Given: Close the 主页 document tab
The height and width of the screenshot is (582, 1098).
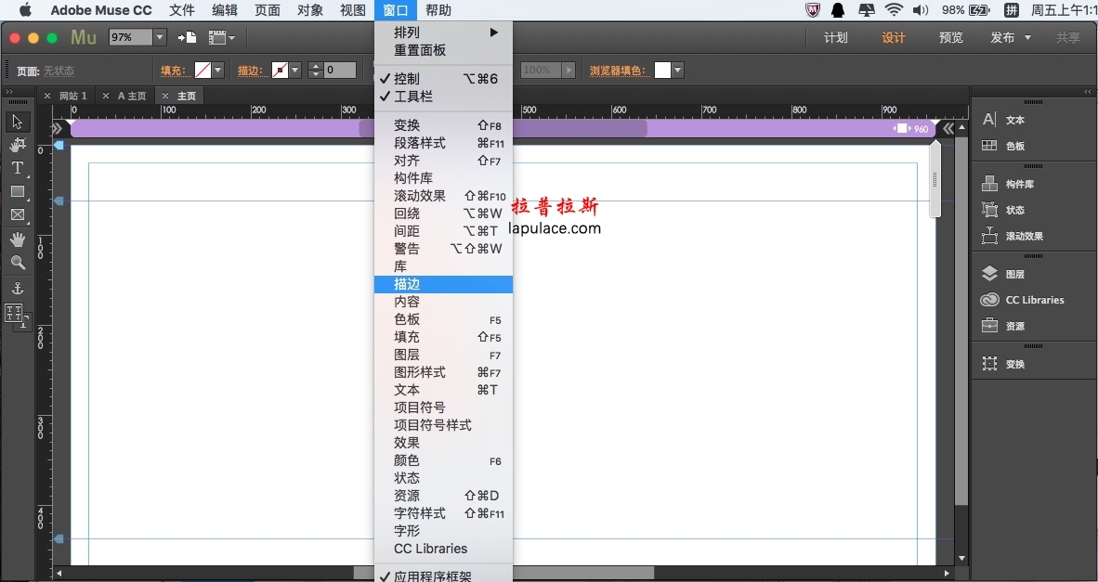Looking at the screenshot, I should [x=165, y=96].
